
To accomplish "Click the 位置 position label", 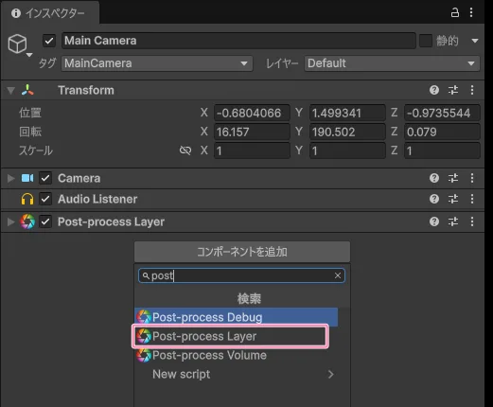I will 30,113.
